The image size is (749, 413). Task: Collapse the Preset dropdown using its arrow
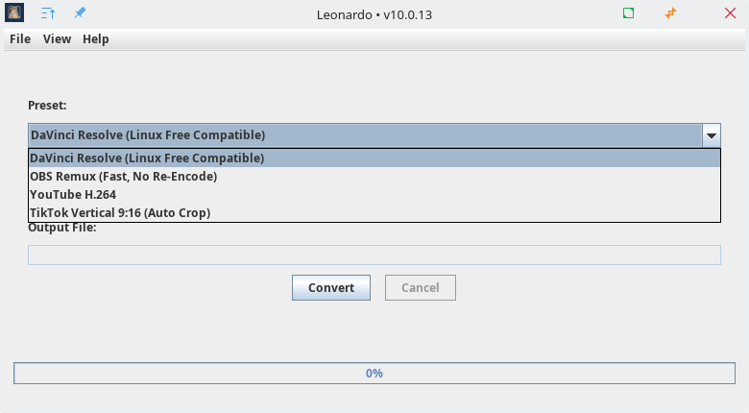711,135
